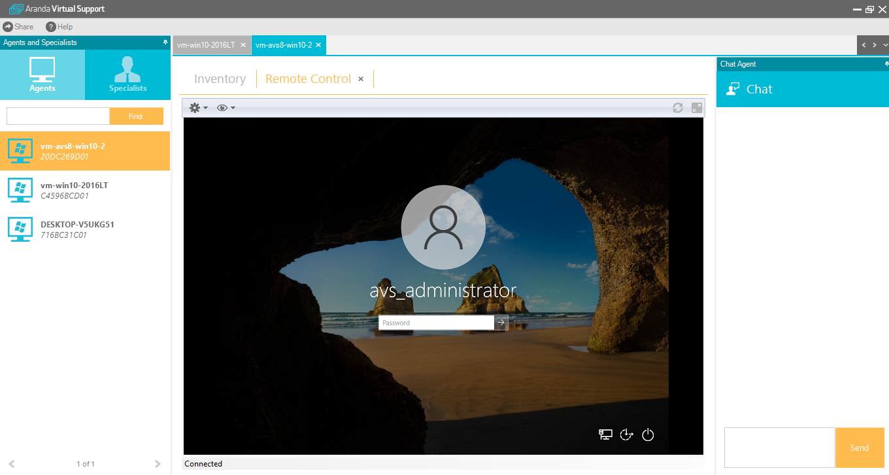Click the remote Password field
889x475 pixels.
436,323
